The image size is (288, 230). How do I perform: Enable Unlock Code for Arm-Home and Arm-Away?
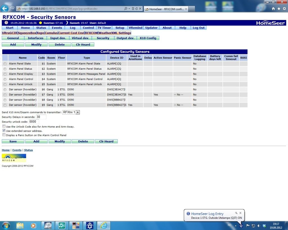click(x=4, y=126)
